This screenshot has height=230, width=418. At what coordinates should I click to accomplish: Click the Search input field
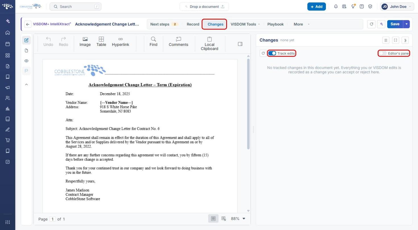pos(75,7)
